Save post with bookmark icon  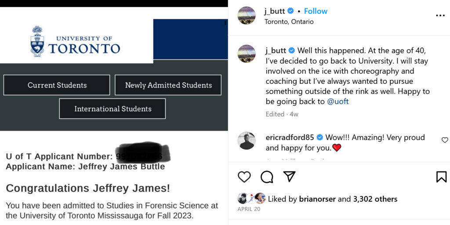[x=441, y=177]
